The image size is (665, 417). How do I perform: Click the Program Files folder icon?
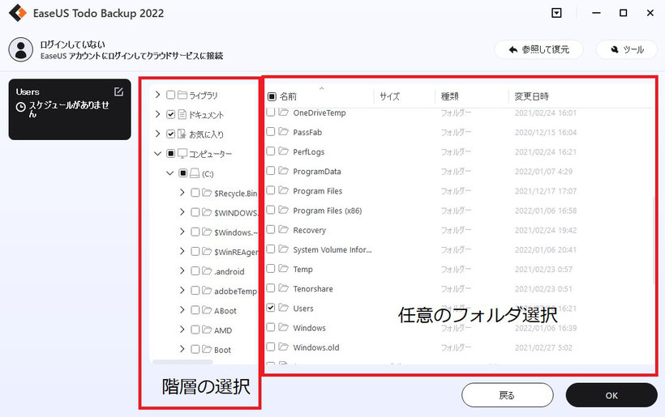click(x=283, y=190)
